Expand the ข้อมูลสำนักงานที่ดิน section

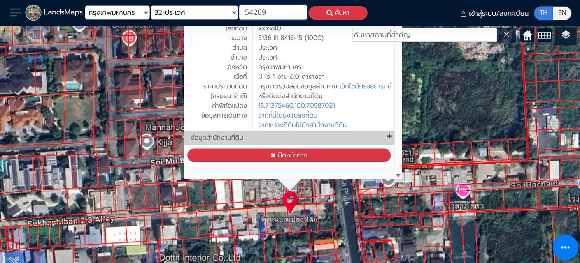[x=289, y=138]
